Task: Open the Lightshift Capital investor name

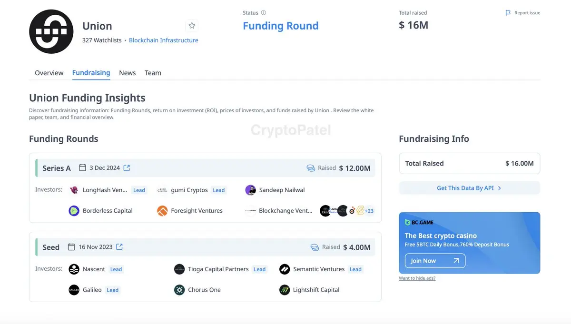Action: (x=316, y=290)
